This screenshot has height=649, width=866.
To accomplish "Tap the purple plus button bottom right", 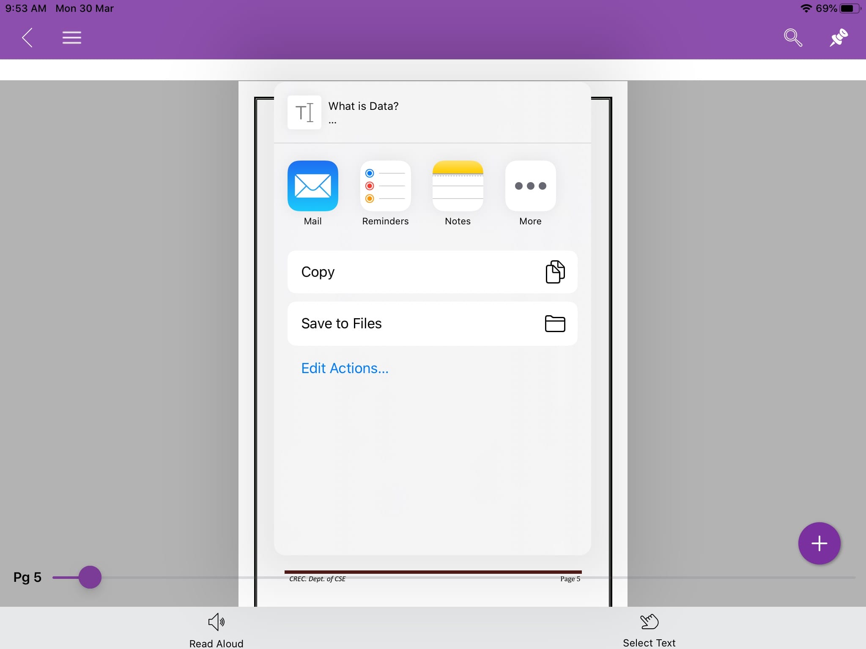I will pyautogui.click(x=819, y=543).
